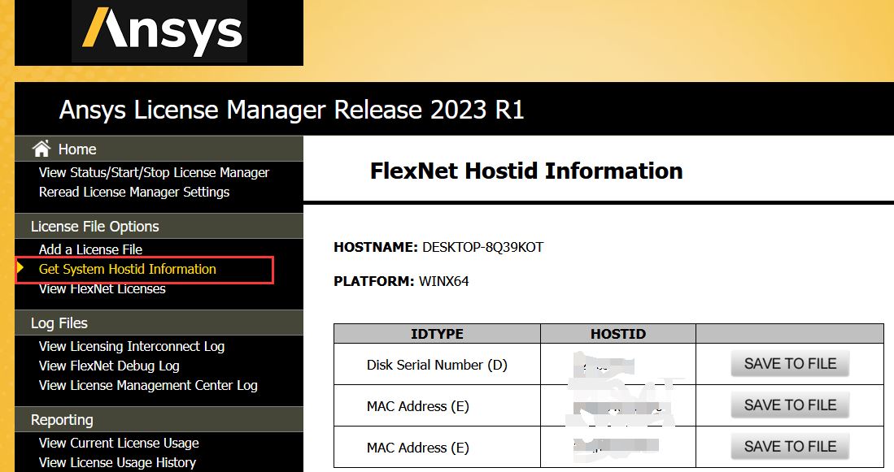Click the Home house icon
Viewport: 894px width, 472px height.
point(41,149)
